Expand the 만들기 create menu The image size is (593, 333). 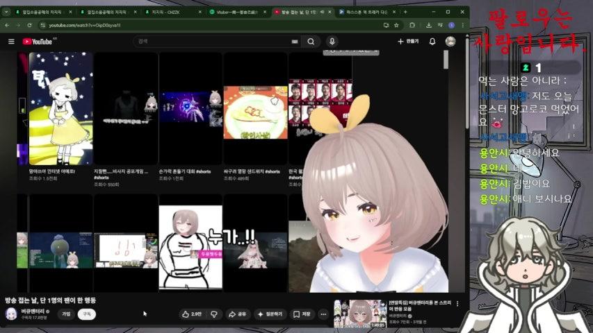pyautogui.click(x=408, y=42)
